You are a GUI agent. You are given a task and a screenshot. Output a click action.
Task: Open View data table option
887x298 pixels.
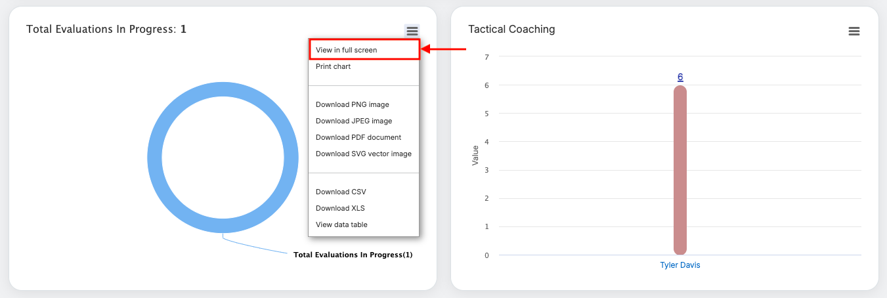(341, 224)
